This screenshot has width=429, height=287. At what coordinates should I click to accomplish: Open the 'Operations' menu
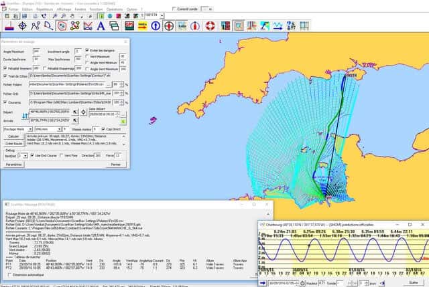(115, 9)
